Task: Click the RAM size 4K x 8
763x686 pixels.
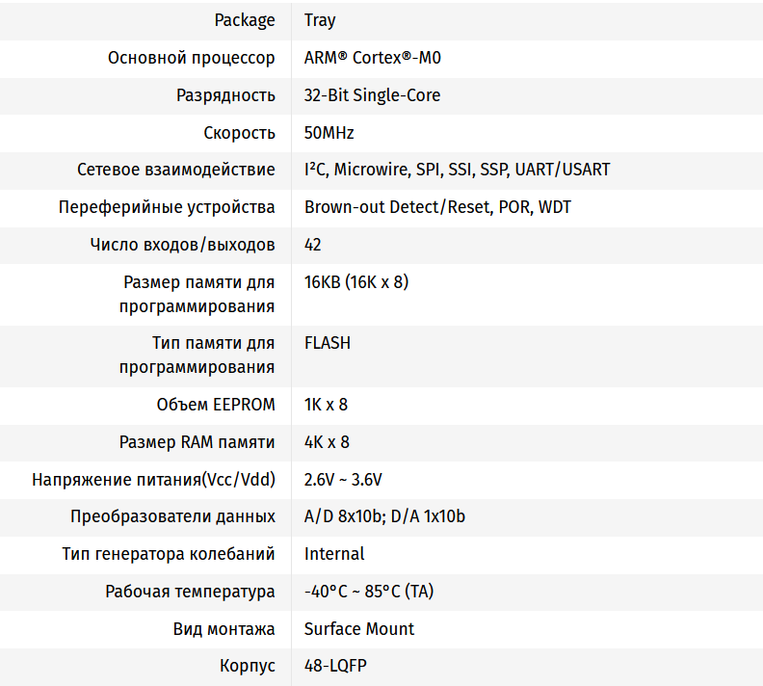Action: pyautogui.click(x=327, y=442)
